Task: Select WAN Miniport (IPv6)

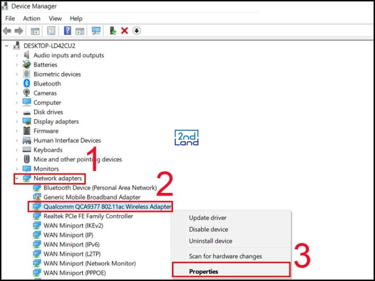Action: click(x=71, y=244)
